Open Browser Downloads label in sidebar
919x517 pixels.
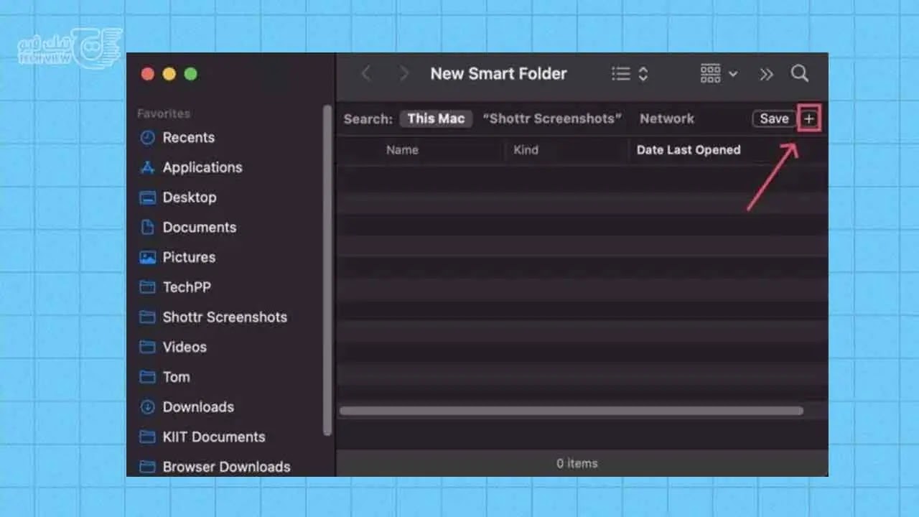(227, 467)
